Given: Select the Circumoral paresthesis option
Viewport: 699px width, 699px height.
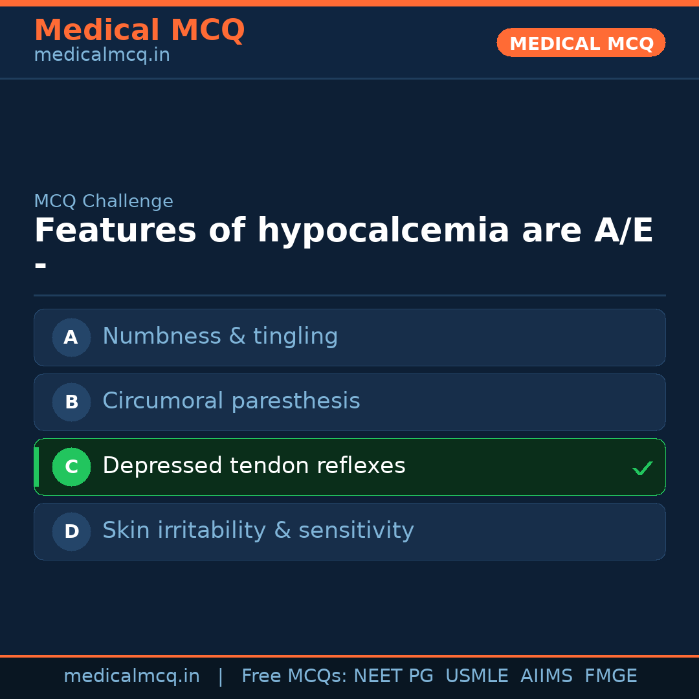Looking at the screenshot, I should 231,401.
